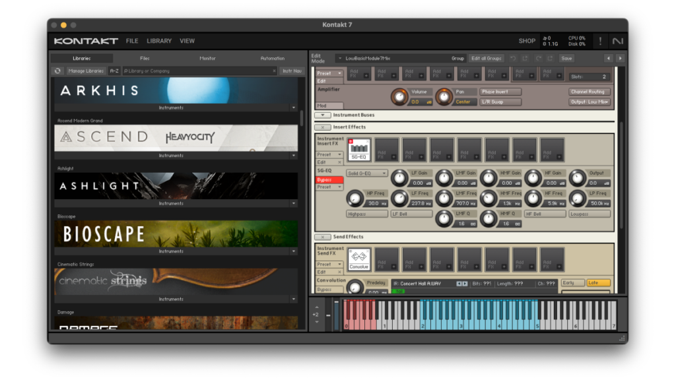Collapse the Send Effects section

click(x=322, y=237)
